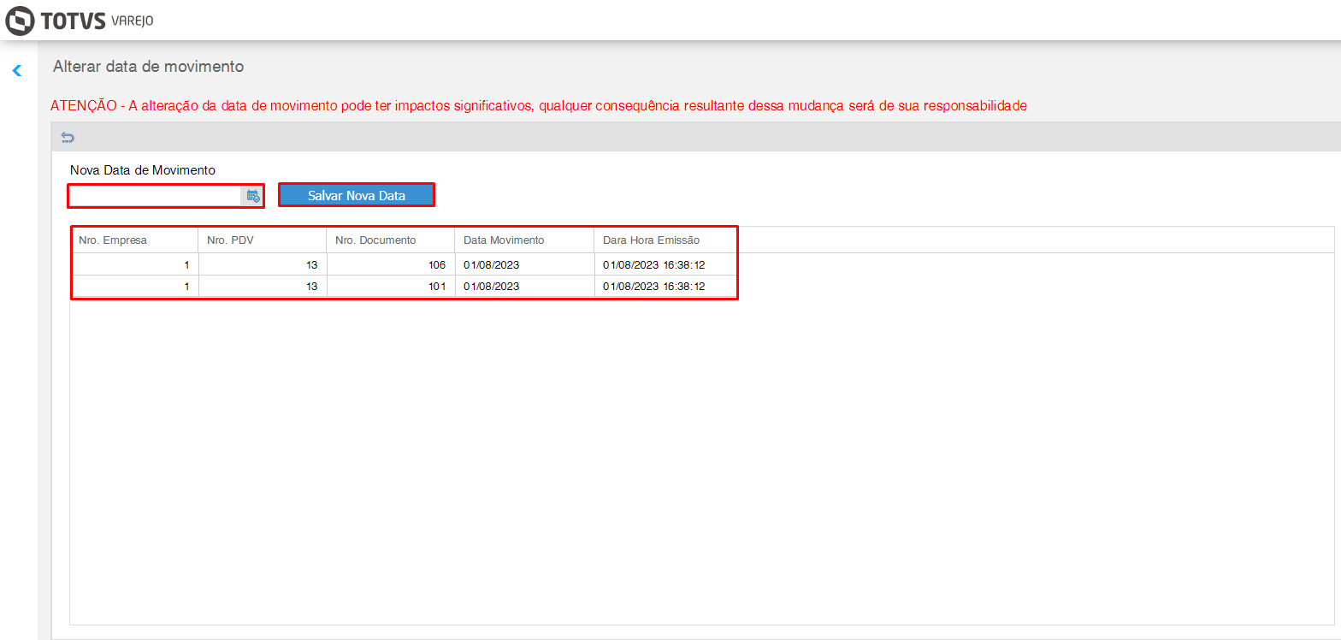Click the Salvar Nova Data button
This screenshot has width=1341, height=640.
pos(357,196)
